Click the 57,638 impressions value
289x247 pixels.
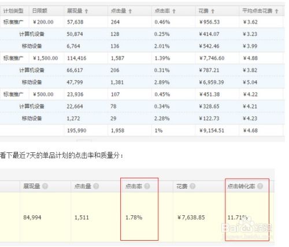tap(75, 22)
